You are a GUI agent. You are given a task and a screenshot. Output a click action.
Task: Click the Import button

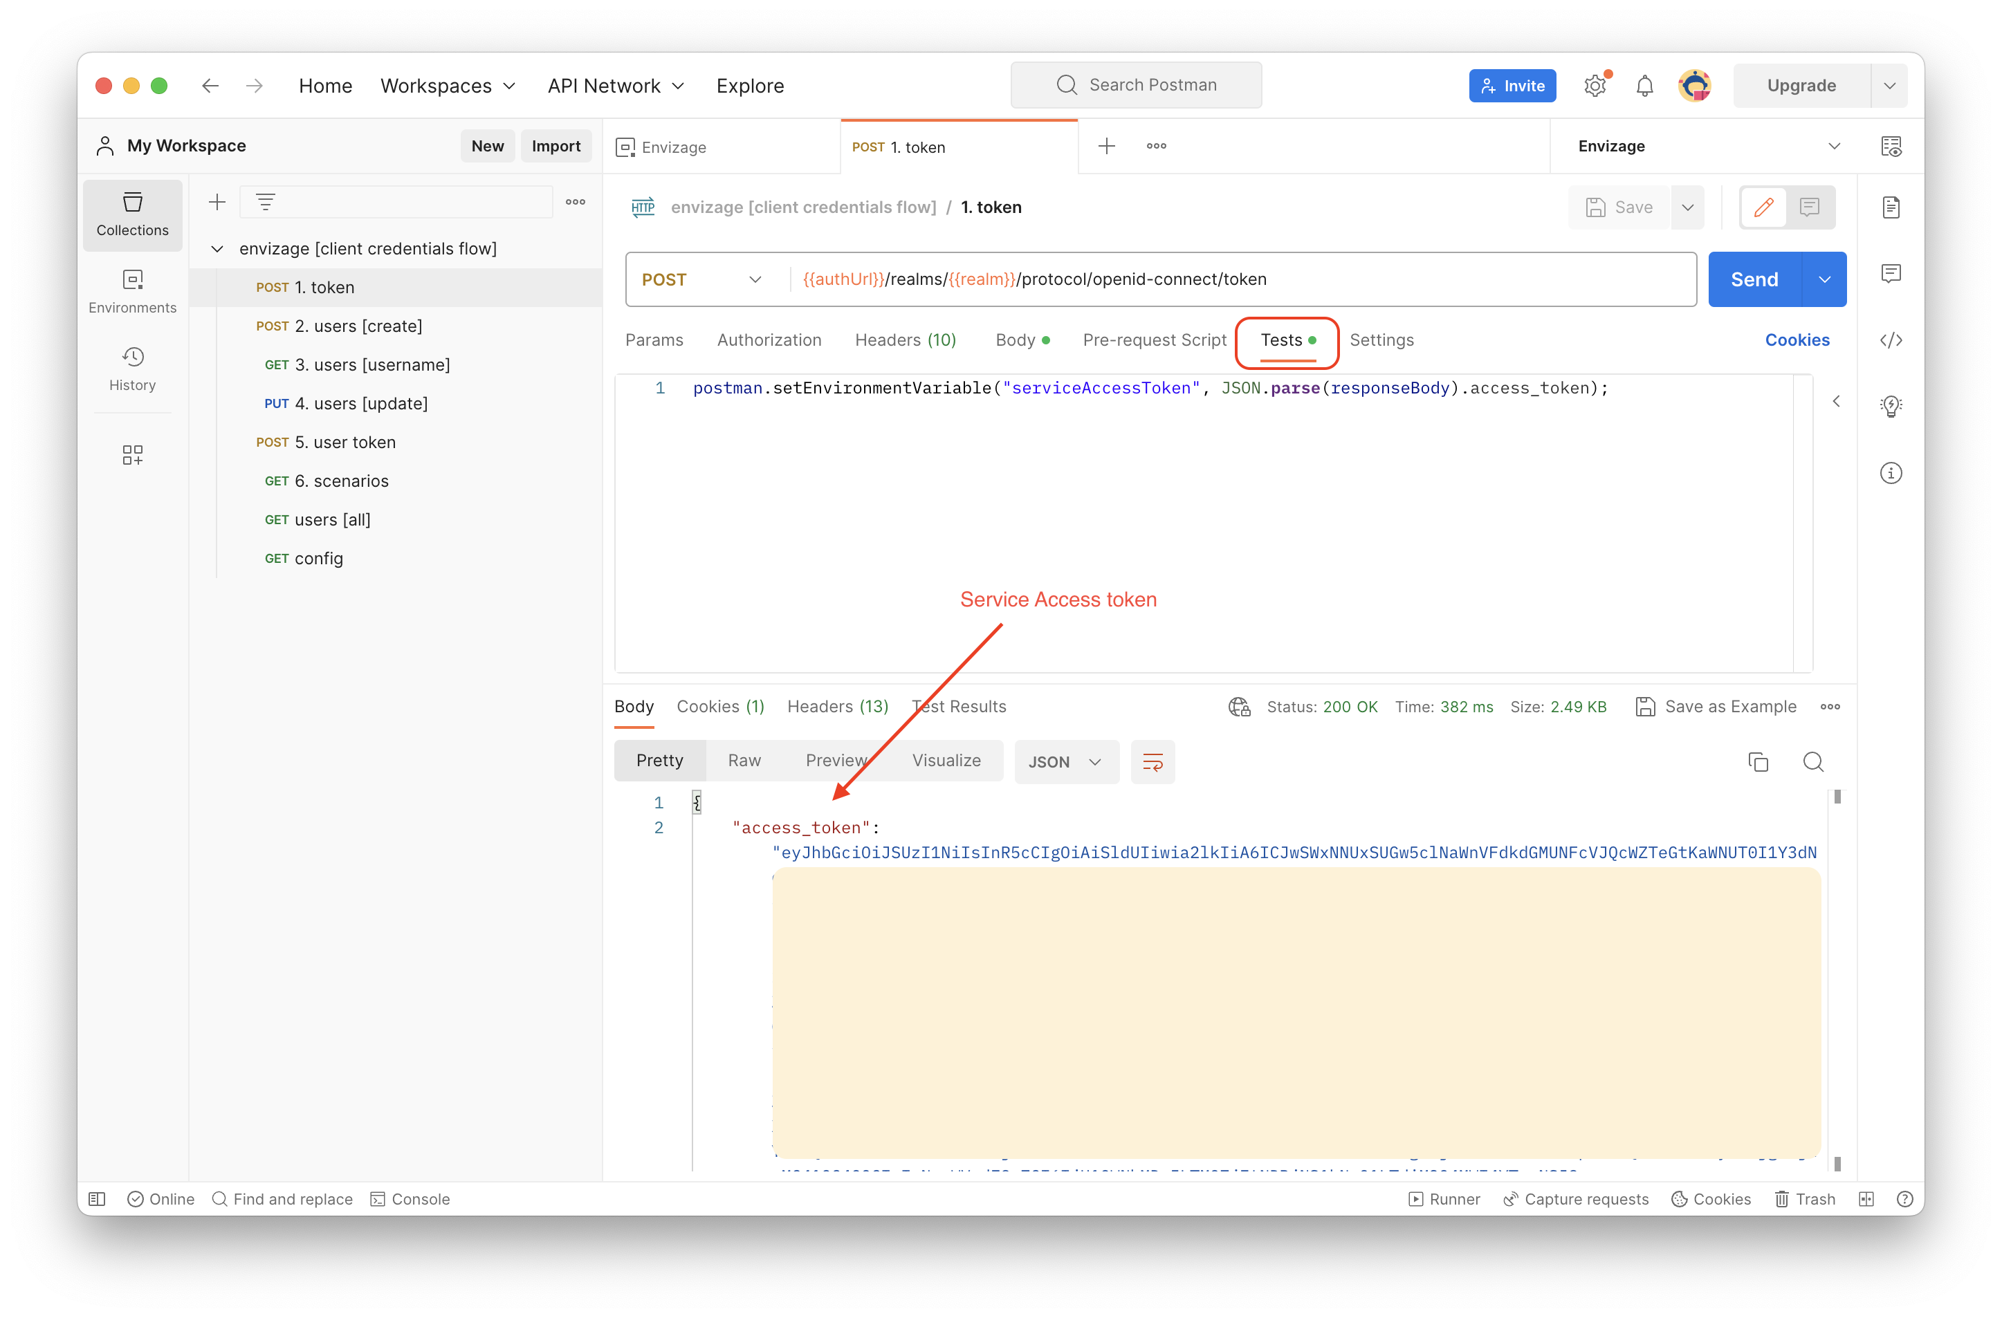coord(556,147)
